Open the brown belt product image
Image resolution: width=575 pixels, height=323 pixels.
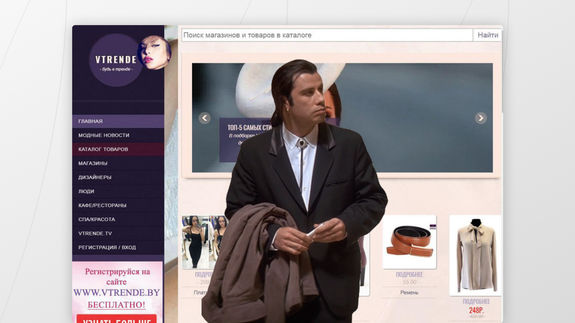[409, 242]
